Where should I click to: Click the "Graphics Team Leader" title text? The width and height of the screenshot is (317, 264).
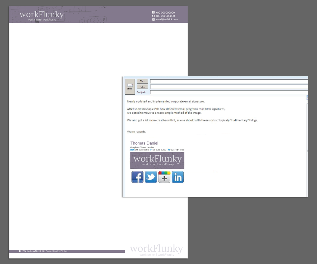click(x=142, y=148)
